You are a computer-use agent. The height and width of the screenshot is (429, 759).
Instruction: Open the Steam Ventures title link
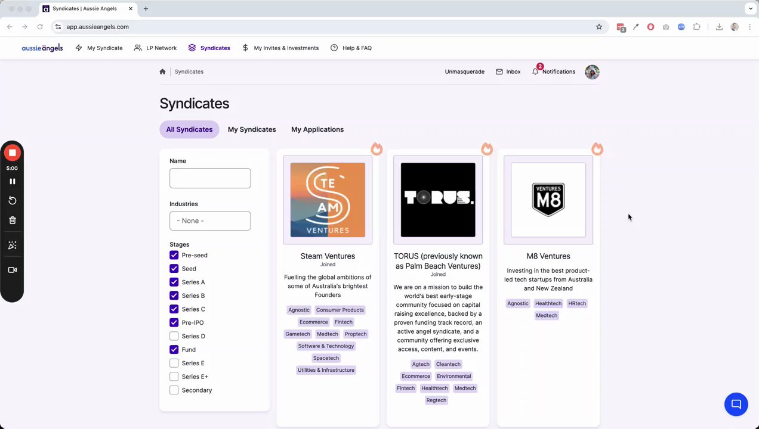point(328,256)
